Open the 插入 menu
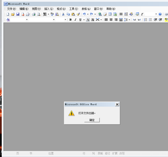This screenshot has width=168, height=157. pyautogui.click(x=49, y=9)
